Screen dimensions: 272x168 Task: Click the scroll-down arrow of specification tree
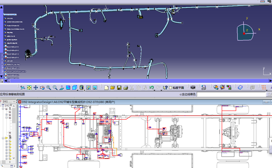coord(2,76)
